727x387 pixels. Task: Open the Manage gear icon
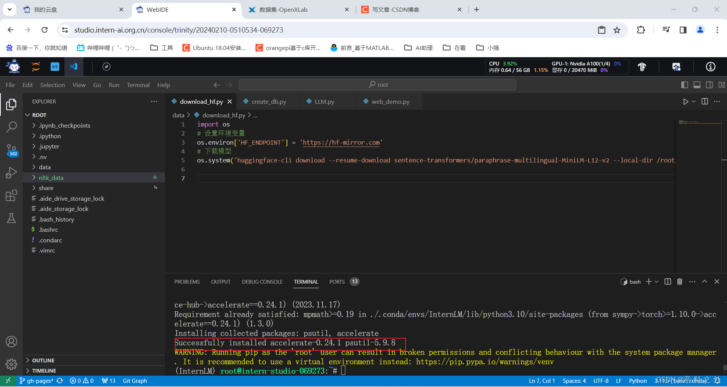[x=11, y=364]
